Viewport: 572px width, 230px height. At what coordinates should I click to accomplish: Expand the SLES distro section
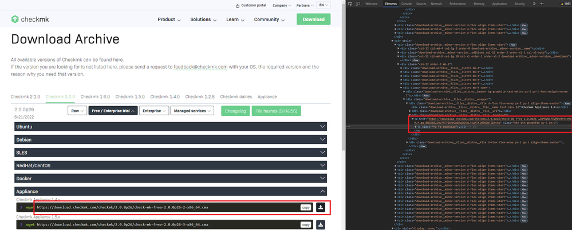tap(171, 152)
